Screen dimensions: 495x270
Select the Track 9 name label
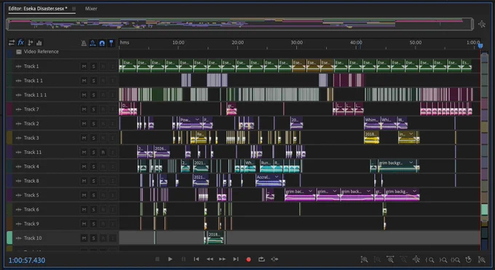[31, 224]
